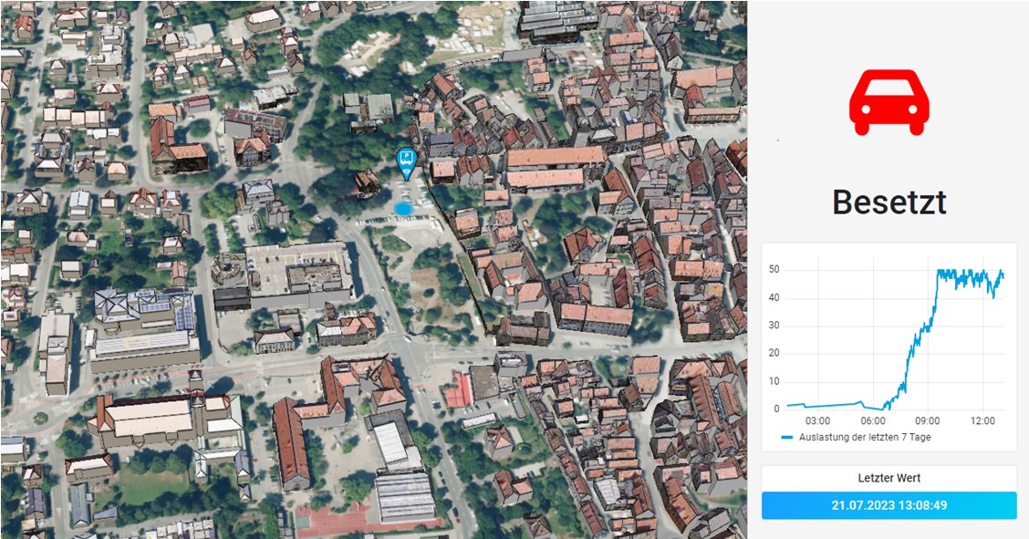Screen dimensions: 1029x539
Task: Toggle the 'Auslastung der letzten 7 Tage' legend
Action: click(x=864, y=438)
